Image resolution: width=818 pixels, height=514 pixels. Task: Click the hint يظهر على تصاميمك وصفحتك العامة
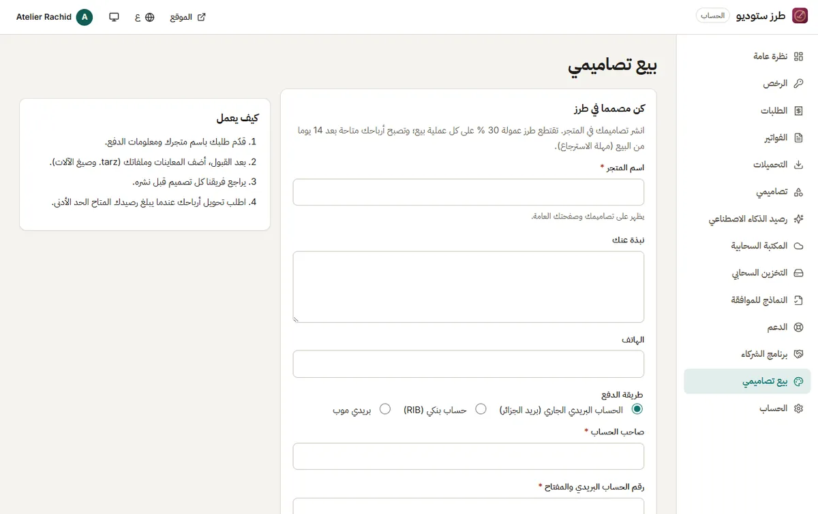pos(588,216)
